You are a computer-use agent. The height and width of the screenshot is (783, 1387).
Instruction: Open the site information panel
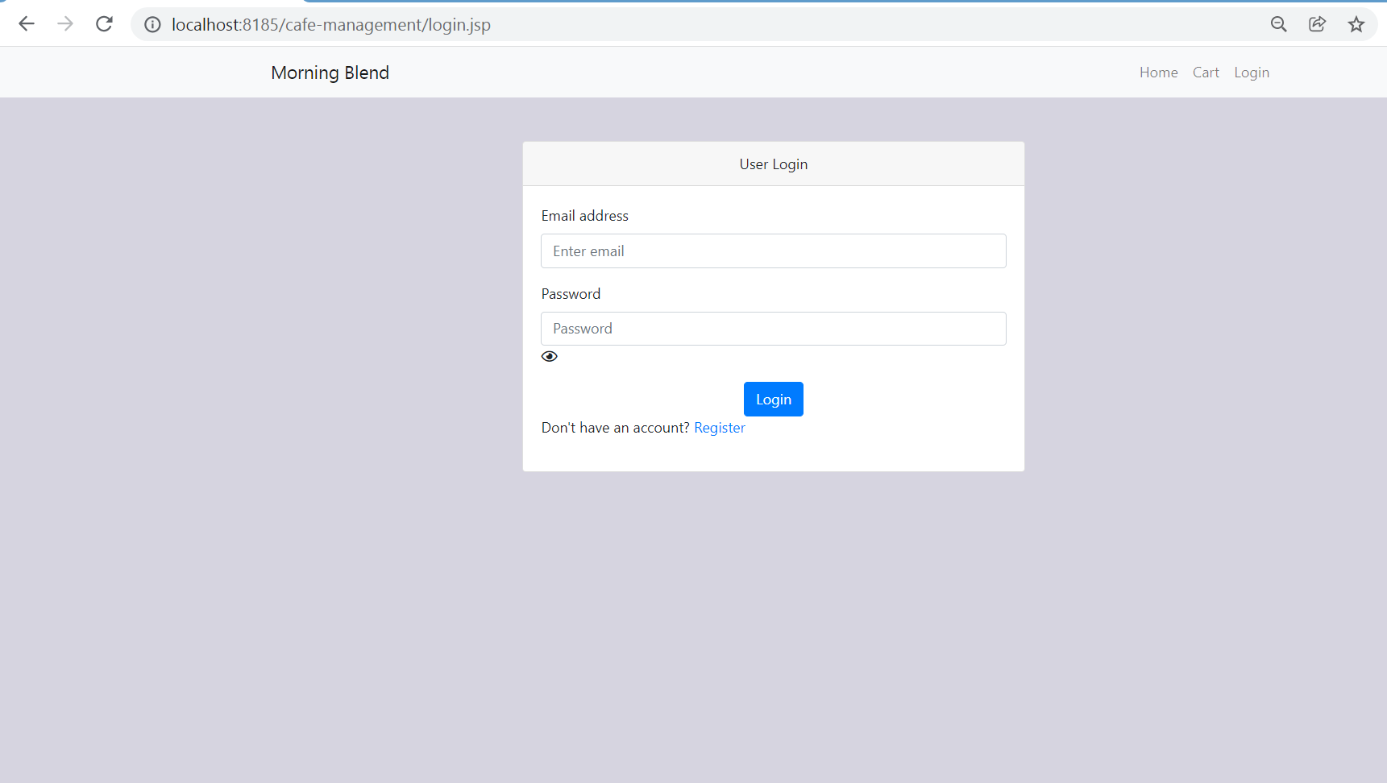tap(152, 24)
